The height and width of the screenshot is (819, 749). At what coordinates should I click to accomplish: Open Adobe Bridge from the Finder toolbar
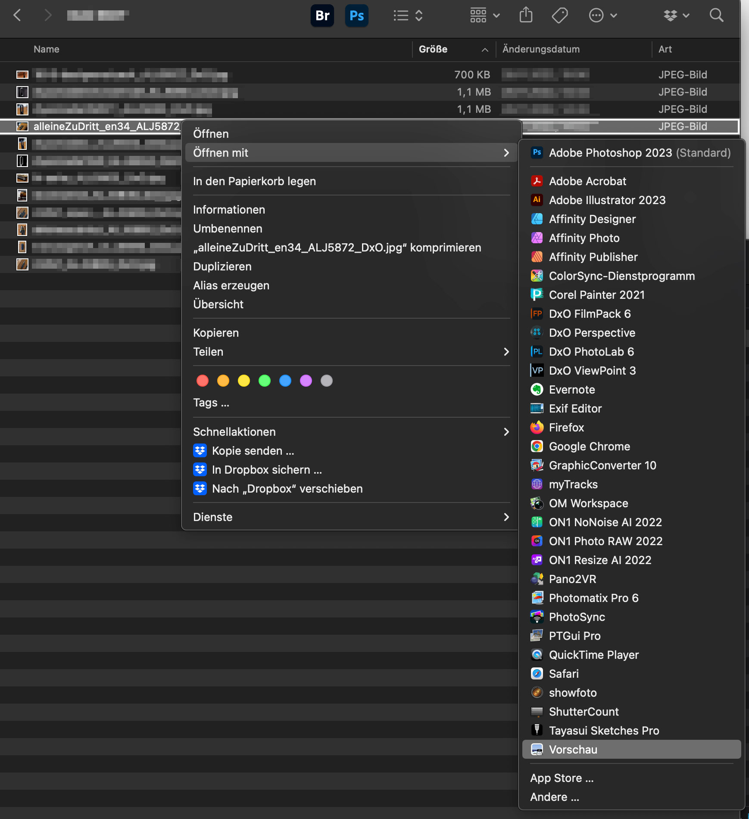tap(322, 16)
